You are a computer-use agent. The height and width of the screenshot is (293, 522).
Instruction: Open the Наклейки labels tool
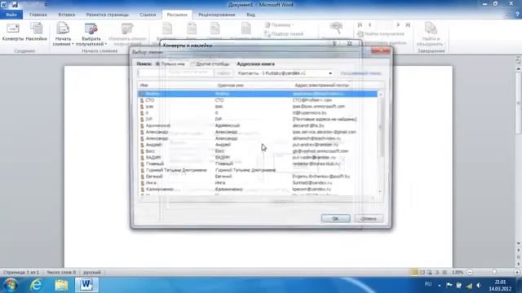point(36,32)
